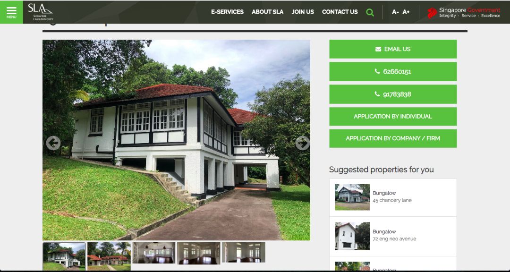
Task: Open the ABOUT SLA menu item
Action: (x=268, y=12)
